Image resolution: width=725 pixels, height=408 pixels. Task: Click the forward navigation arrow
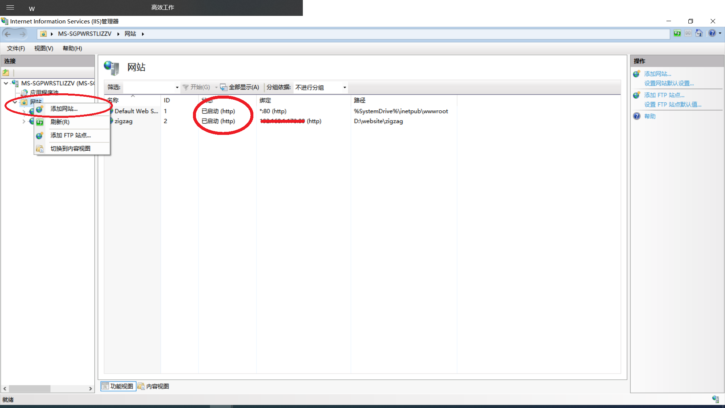[x=23, y=34]
